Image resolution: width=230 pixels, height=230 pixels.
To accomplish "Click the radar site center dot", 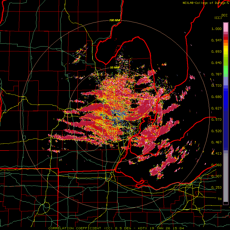I will (114, 114).
